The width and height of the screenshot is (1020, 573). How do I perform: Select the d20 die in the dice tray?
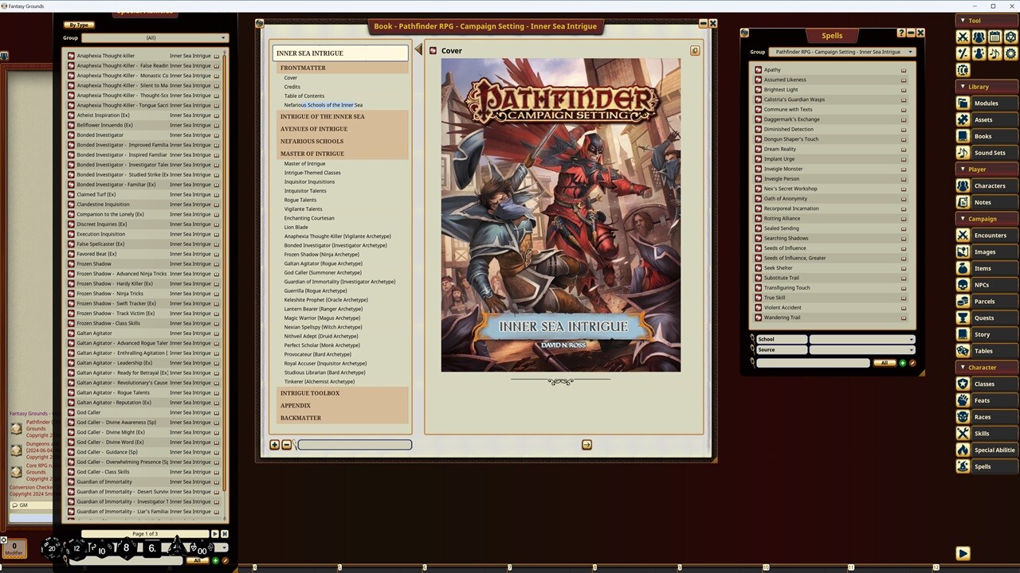53,548
